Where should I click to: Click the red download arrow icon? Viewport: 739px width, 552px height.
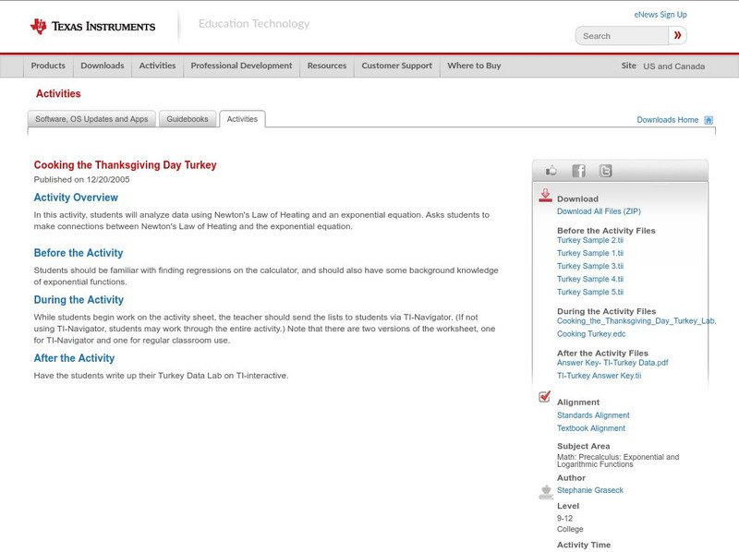[545, 196]
